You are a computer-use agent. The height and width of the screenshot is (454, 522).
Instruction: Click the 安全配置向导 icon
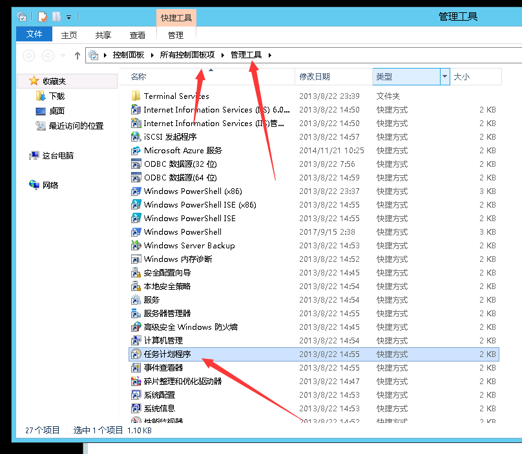(136, 273)
